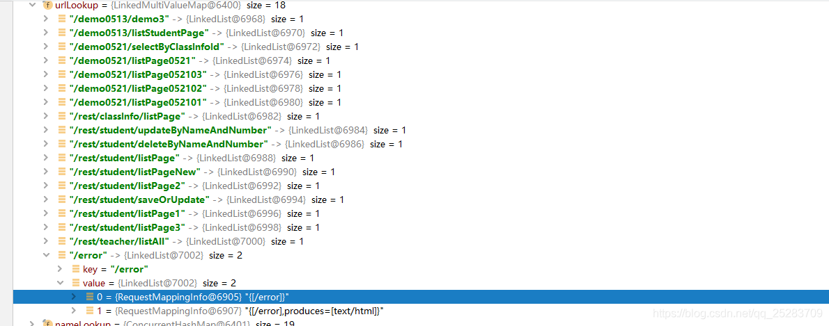Image resolution: width=829 pixels, height=326 pixels.
Task: Select the "/rest/student/deleteByNameAndNumber" key text
Action: coord(169,144)
